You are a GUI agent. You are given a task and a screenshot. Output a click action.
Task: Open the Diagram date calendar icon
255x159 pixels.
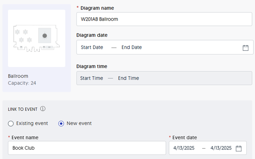tap(246, 48)
